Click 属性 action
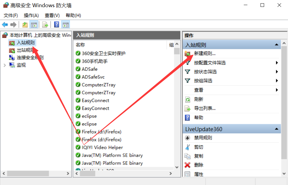 pos(199,174)
